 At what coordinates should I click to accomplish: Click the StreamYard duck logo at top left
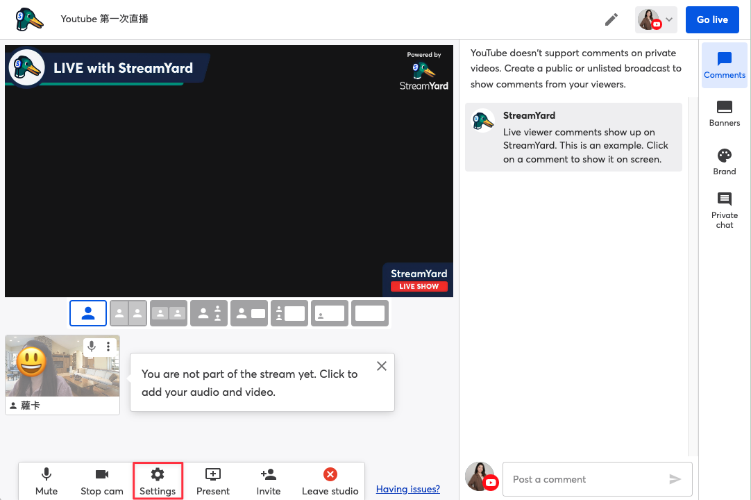tap(29, 19)
